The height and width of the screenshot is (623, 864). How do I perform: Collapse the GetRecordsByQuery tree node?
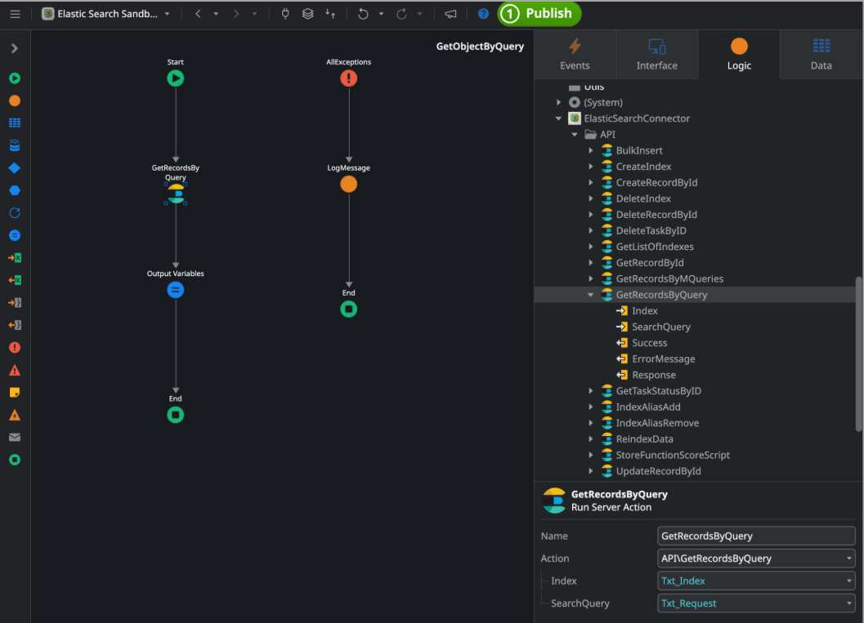[x=591, y=295]
